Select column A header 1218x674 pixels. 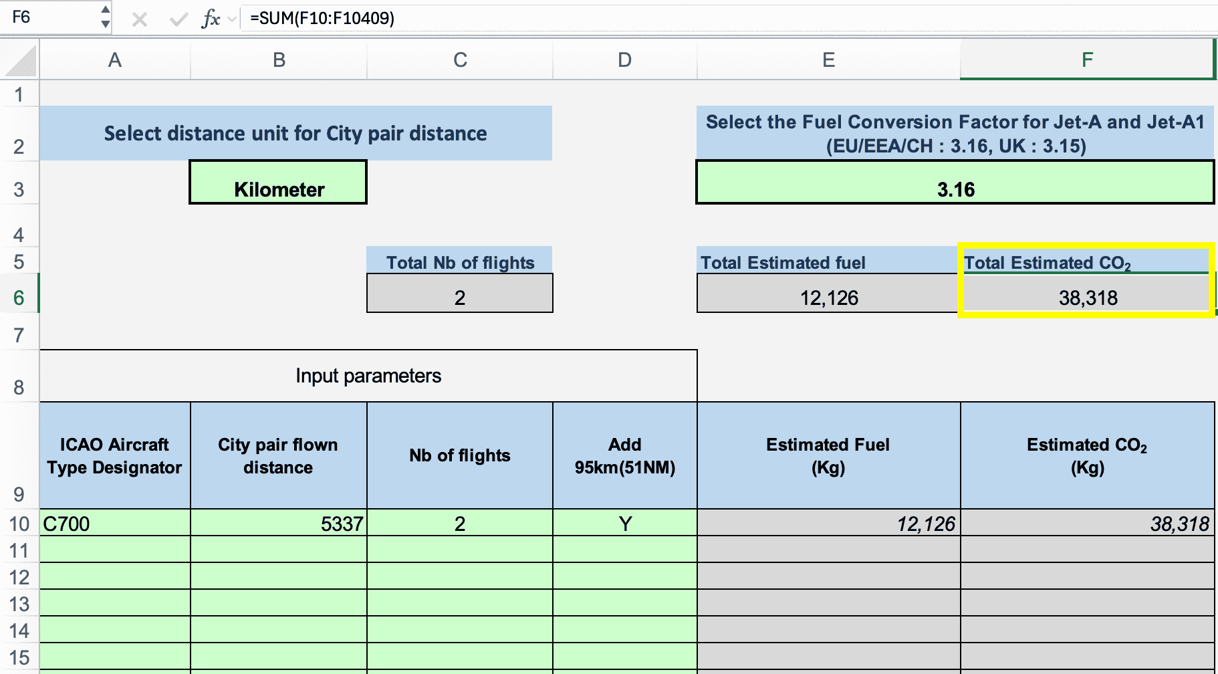pyautogui.click(x=115, y=60)
